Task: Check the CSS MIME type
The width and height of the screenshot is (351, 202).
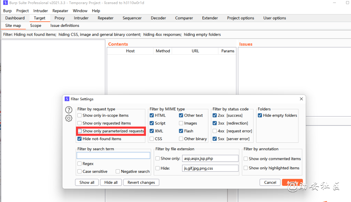Action: point(152,139)
